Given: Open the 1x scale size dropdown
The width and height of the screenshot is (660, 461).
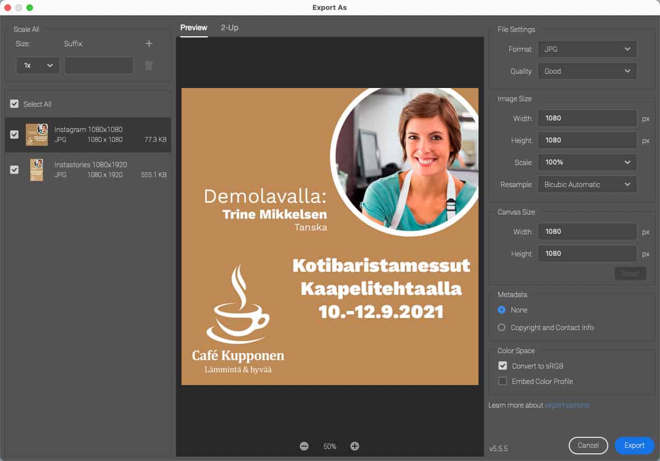Looking at the screenshot, I should tap(37, 65).
